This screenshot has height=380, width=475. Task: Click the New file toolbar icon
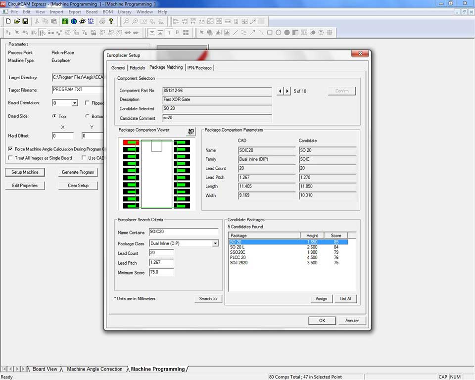[x=8, y=21]
